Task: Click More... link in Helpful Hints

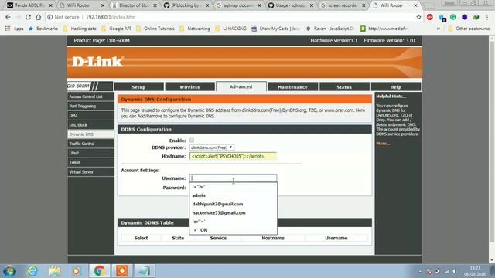Action: coord(383,144)
